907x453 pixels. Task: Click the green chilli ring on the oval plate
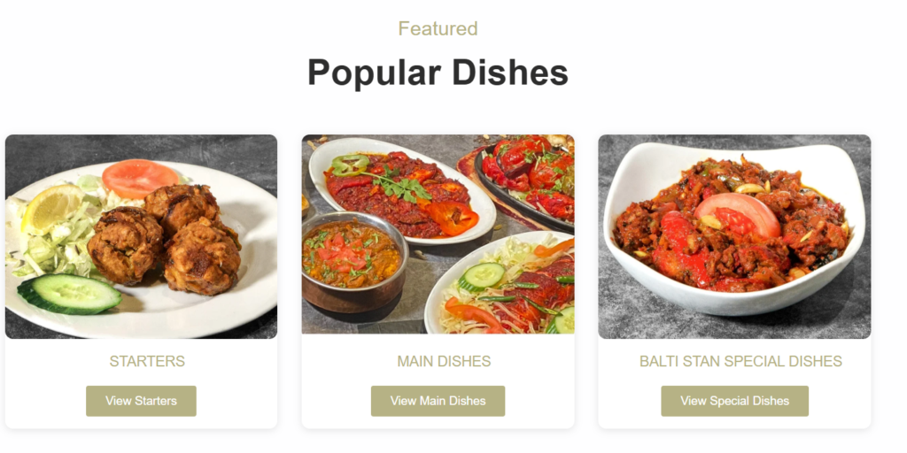349,164
